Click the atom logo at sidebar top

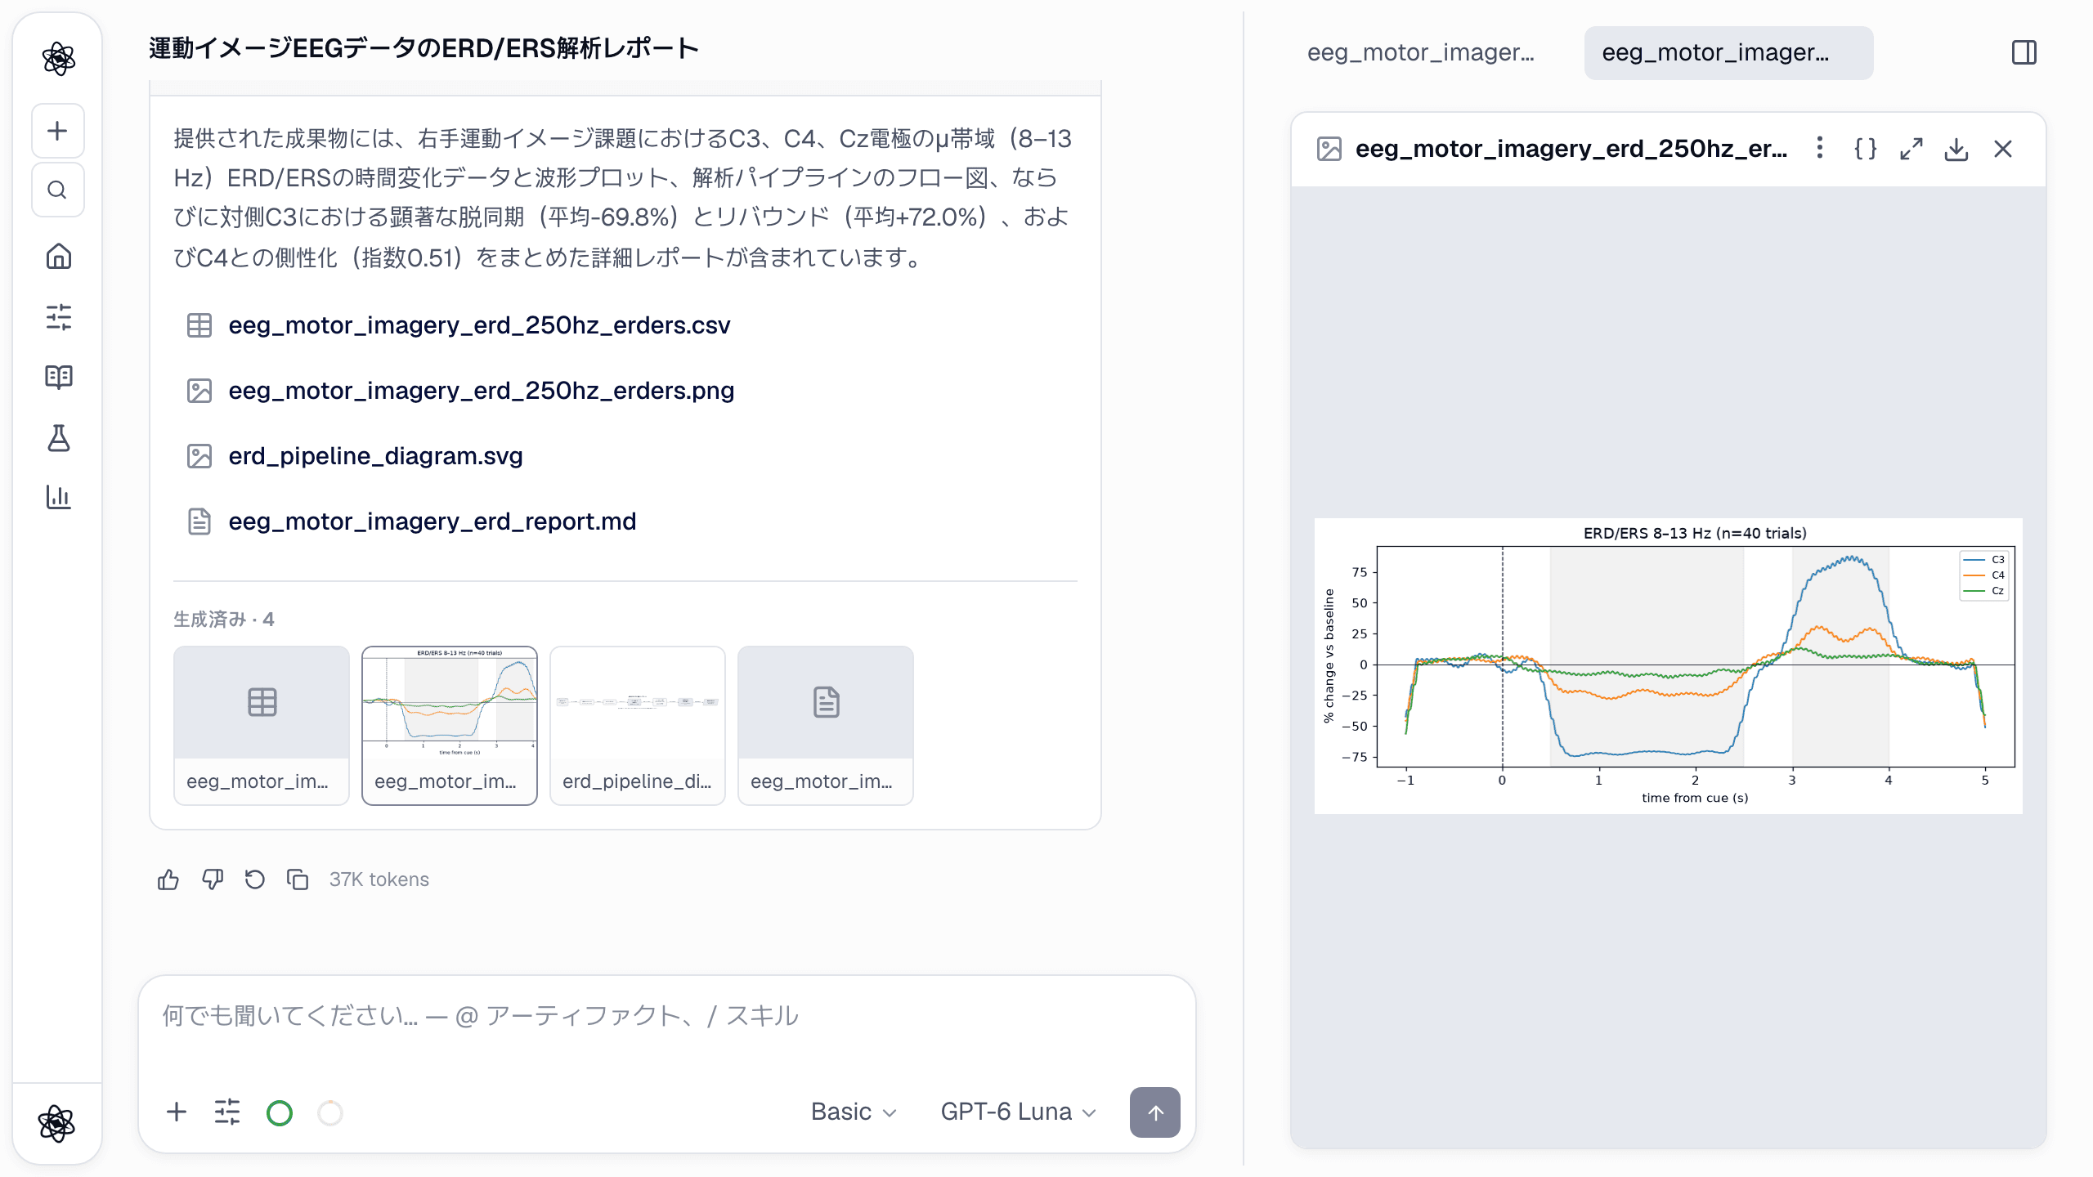tap(58, 58)
